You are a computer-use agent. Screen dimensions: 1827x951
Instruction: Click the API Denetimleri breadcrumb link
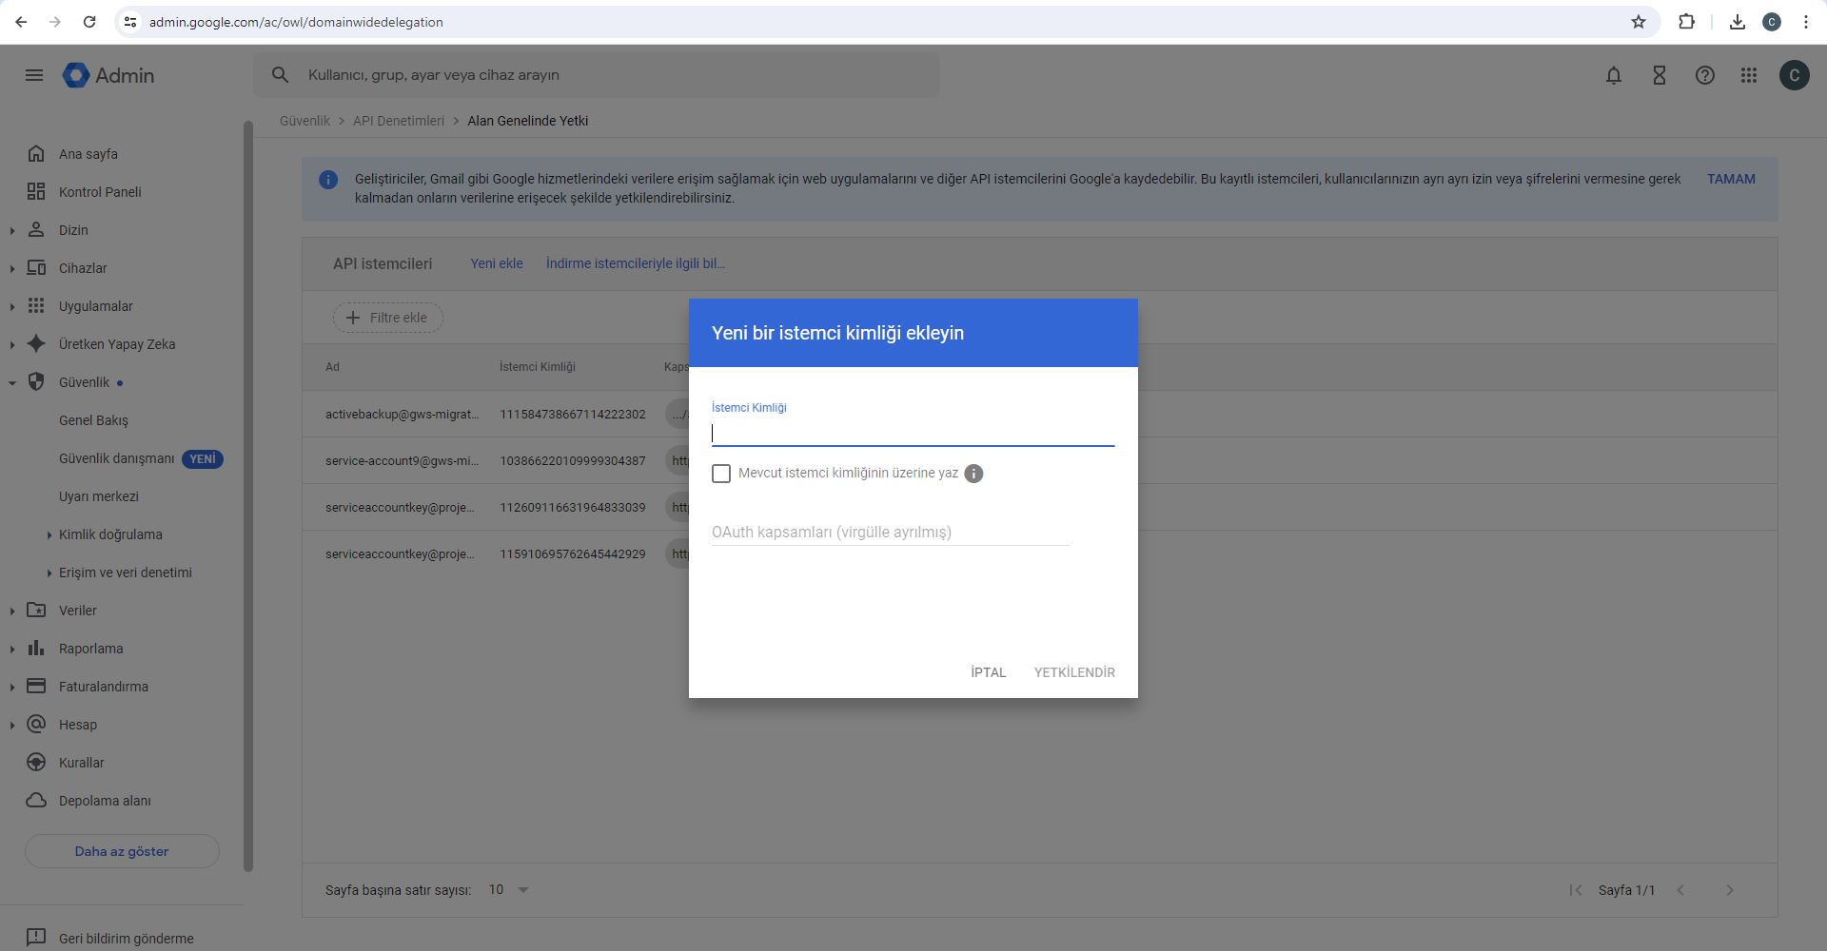point(398,121)
